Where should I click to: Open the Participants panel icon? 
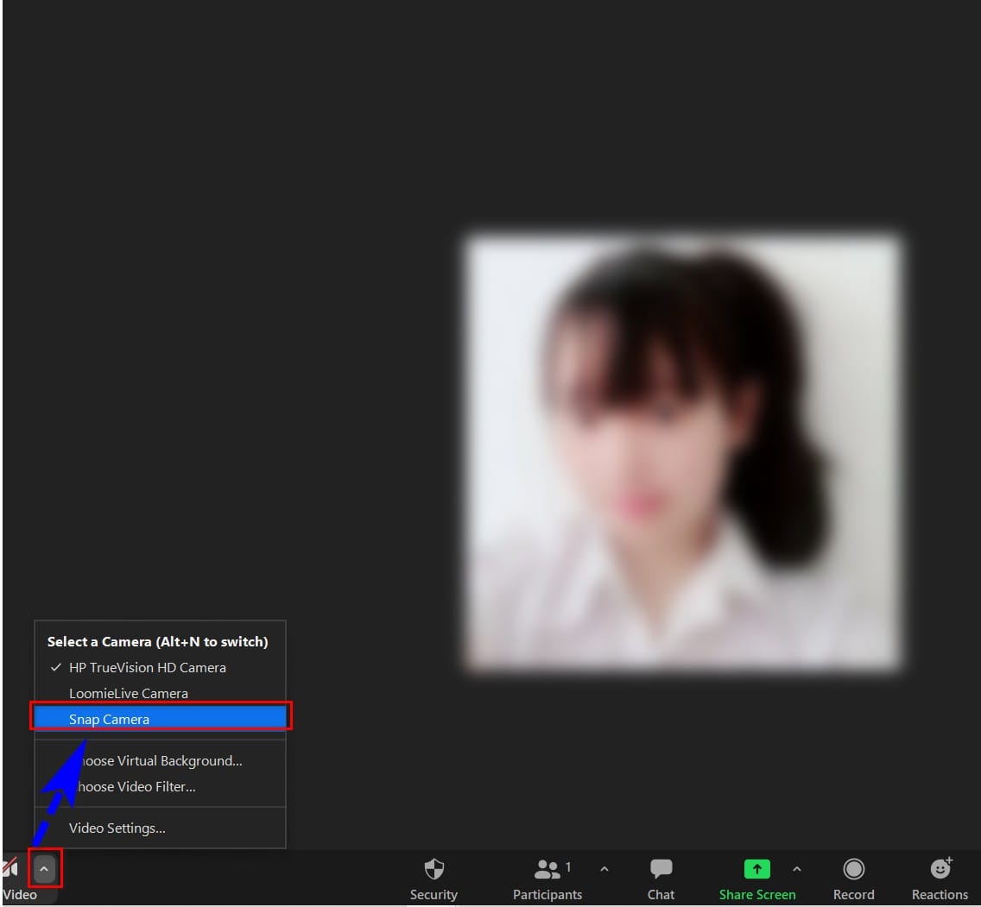[547, 869]
